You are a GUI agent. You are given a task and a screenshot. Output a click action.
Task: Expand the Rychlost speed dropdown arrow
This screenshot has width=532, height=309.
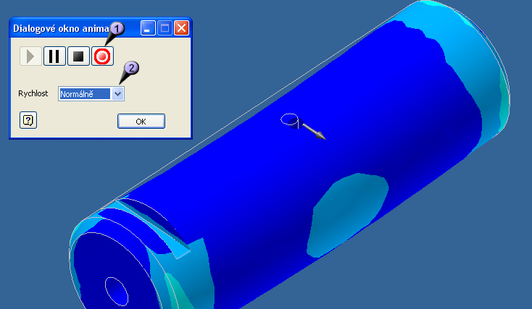(x=119, y=93)
